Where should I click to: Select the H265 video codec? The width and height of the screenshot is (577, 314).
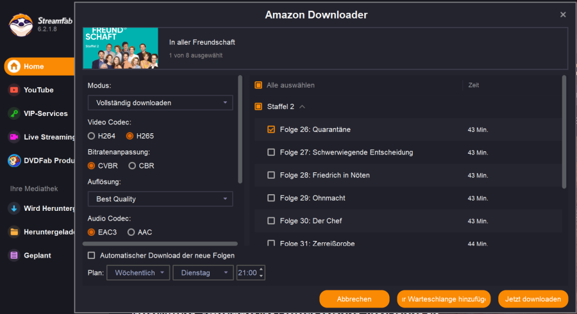pos(130,136)
